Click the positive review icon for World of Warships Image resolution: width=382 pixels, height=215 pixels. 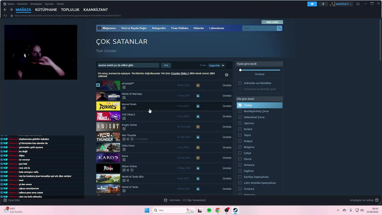click(198, 96)
